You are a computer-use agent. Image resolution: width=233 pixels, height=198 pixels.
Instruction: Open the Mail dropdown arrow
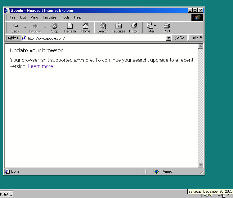pyautogui.click(x=155, y=26)
